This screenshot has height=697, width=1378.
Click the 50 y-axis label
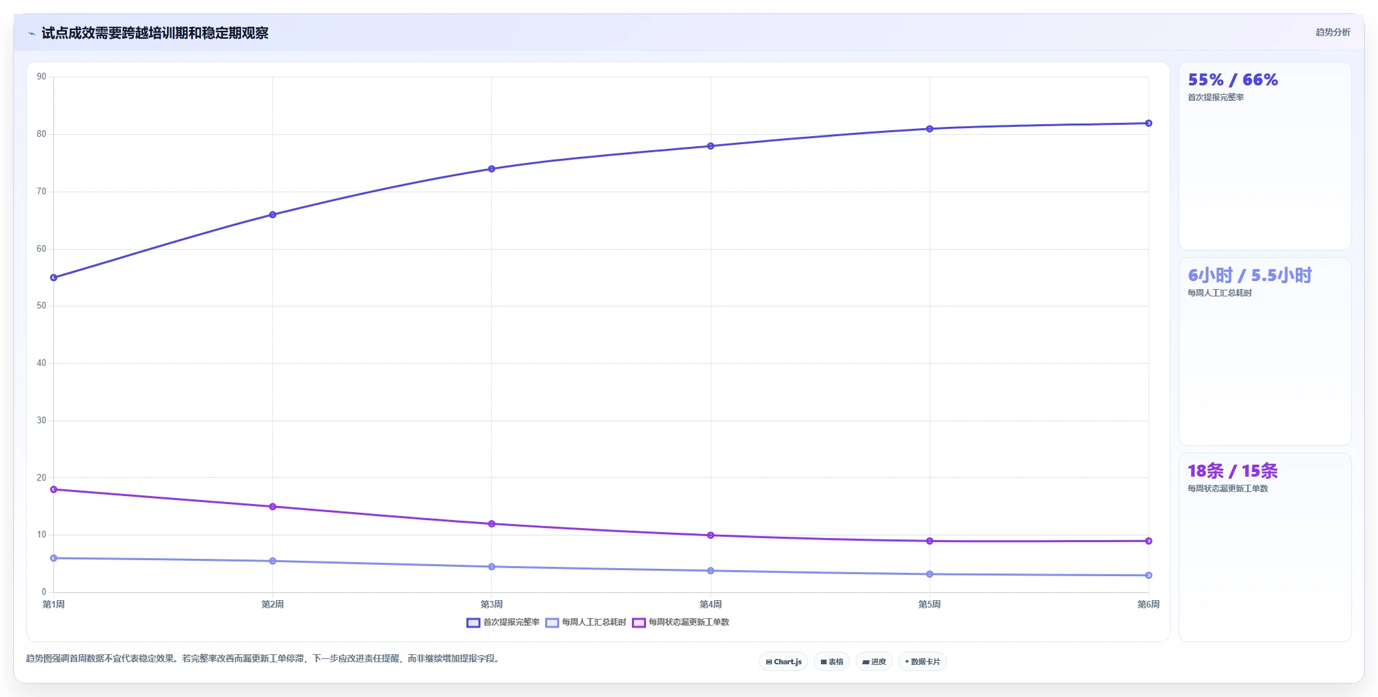pyautogui.click(x=41, y=306)
